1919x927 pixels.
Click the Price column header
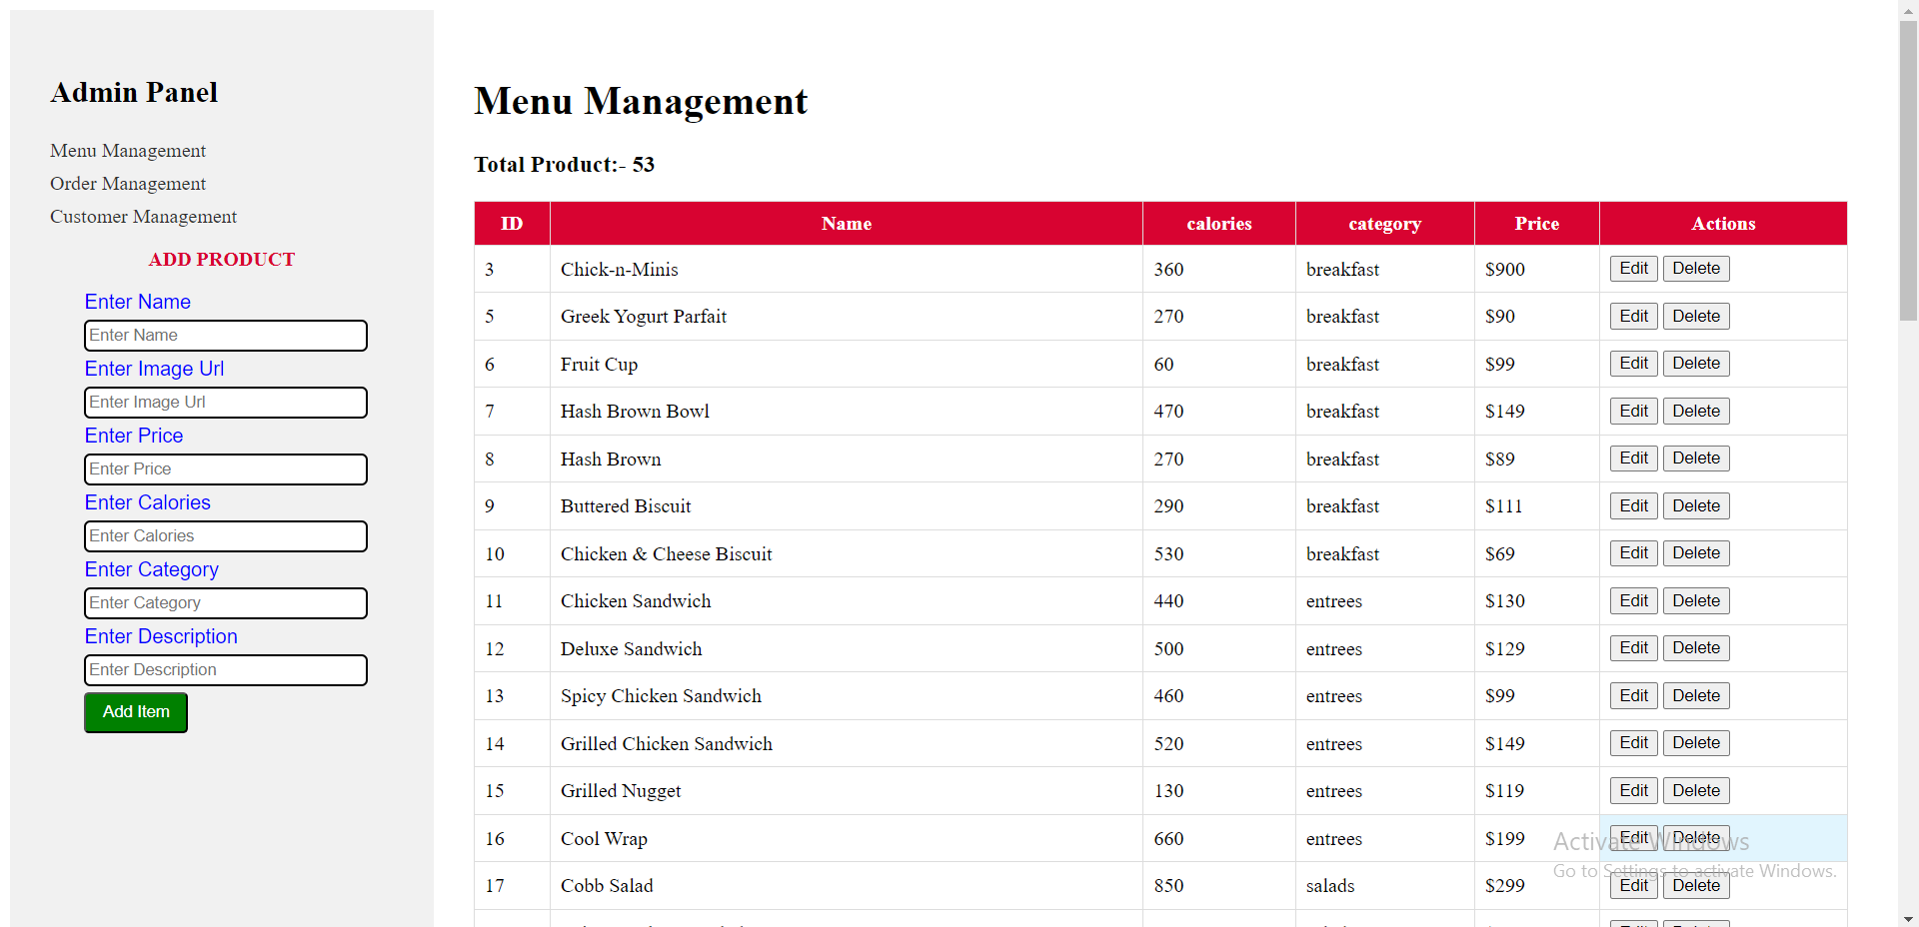[x=1537, y=224]
